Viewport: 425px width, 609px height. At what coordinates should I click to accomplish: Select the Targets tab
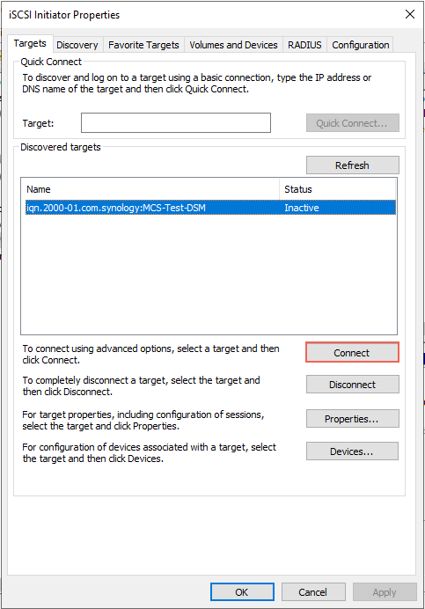30,43
